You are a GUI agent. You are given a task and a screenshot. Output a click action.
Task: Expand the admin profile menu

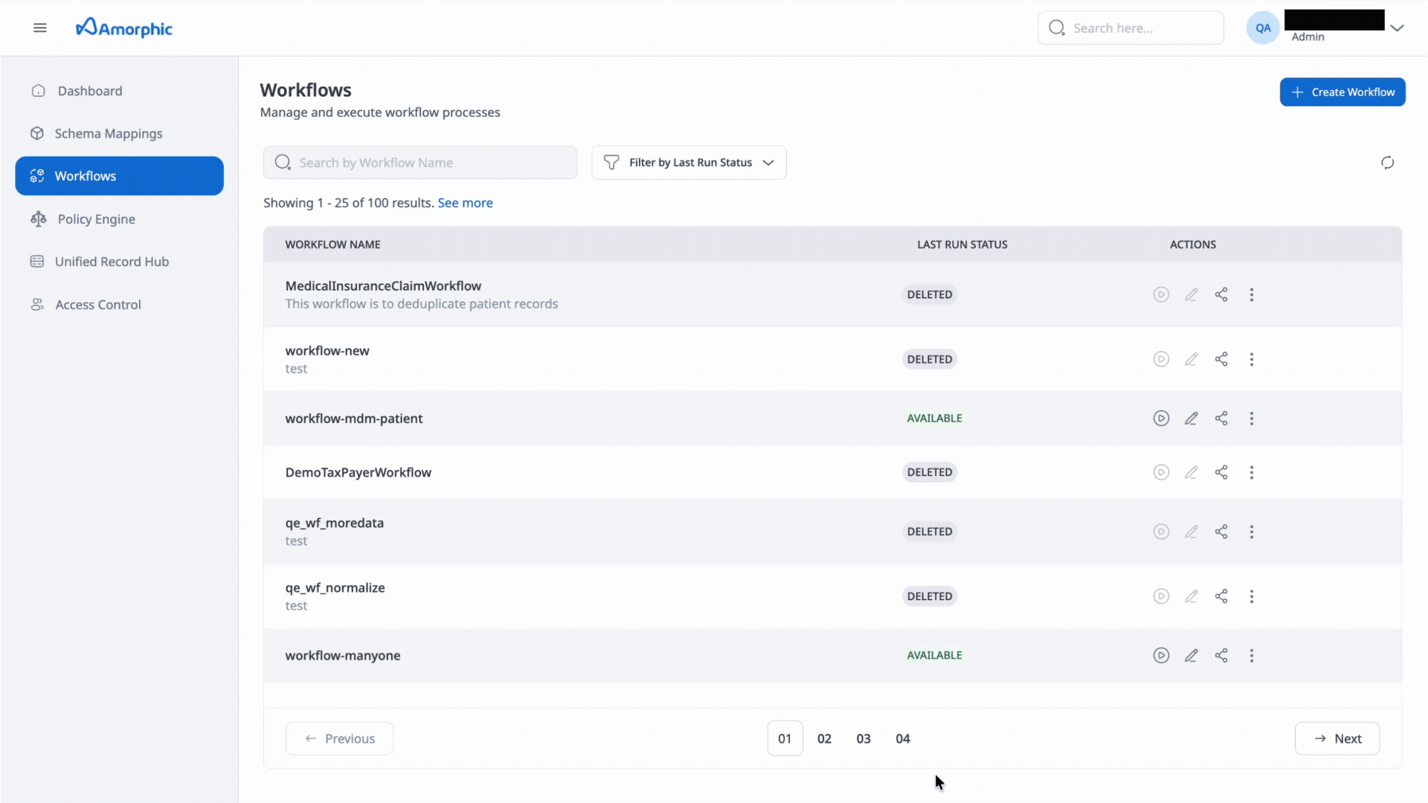point(1398,28)
